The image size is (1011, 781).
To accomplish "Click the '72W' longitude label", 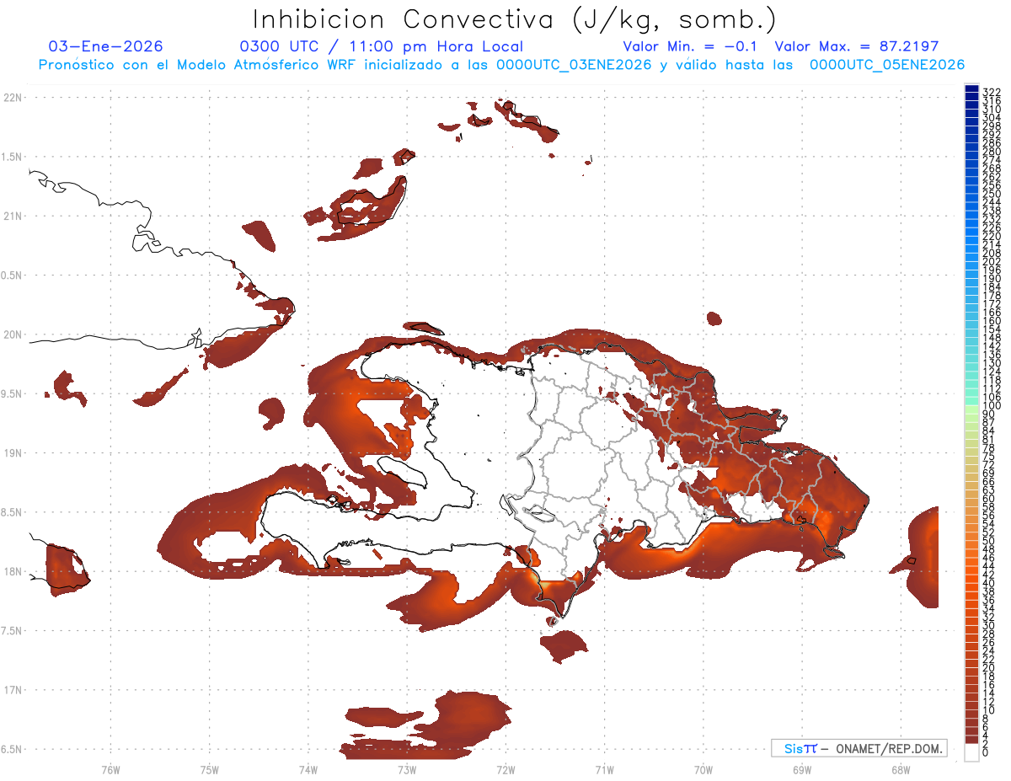I will [505, 769].
